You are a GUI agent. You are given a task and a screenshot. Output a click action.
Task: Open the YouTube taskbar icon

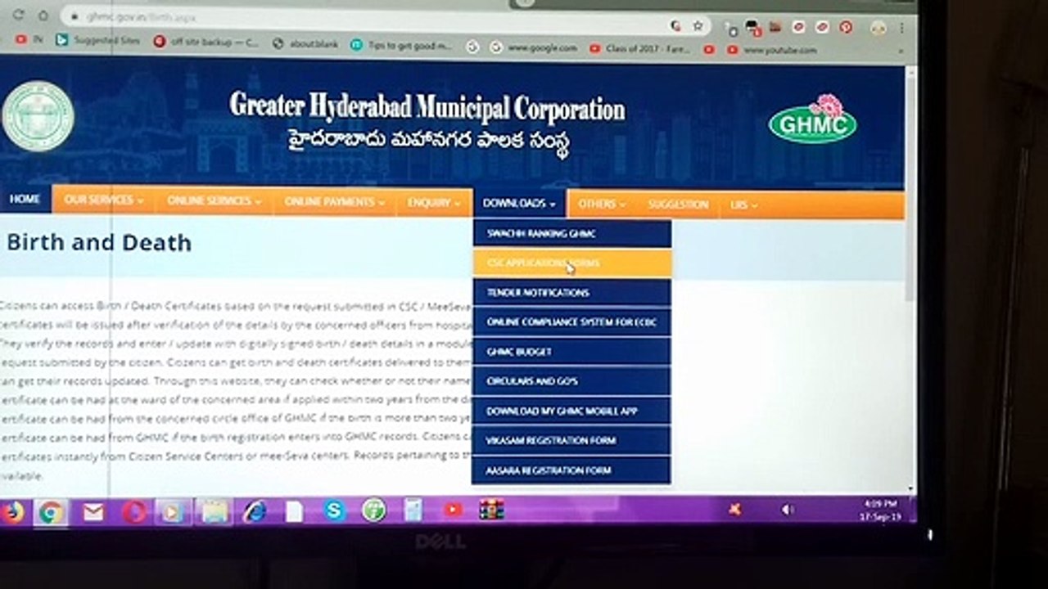(453, 510)
